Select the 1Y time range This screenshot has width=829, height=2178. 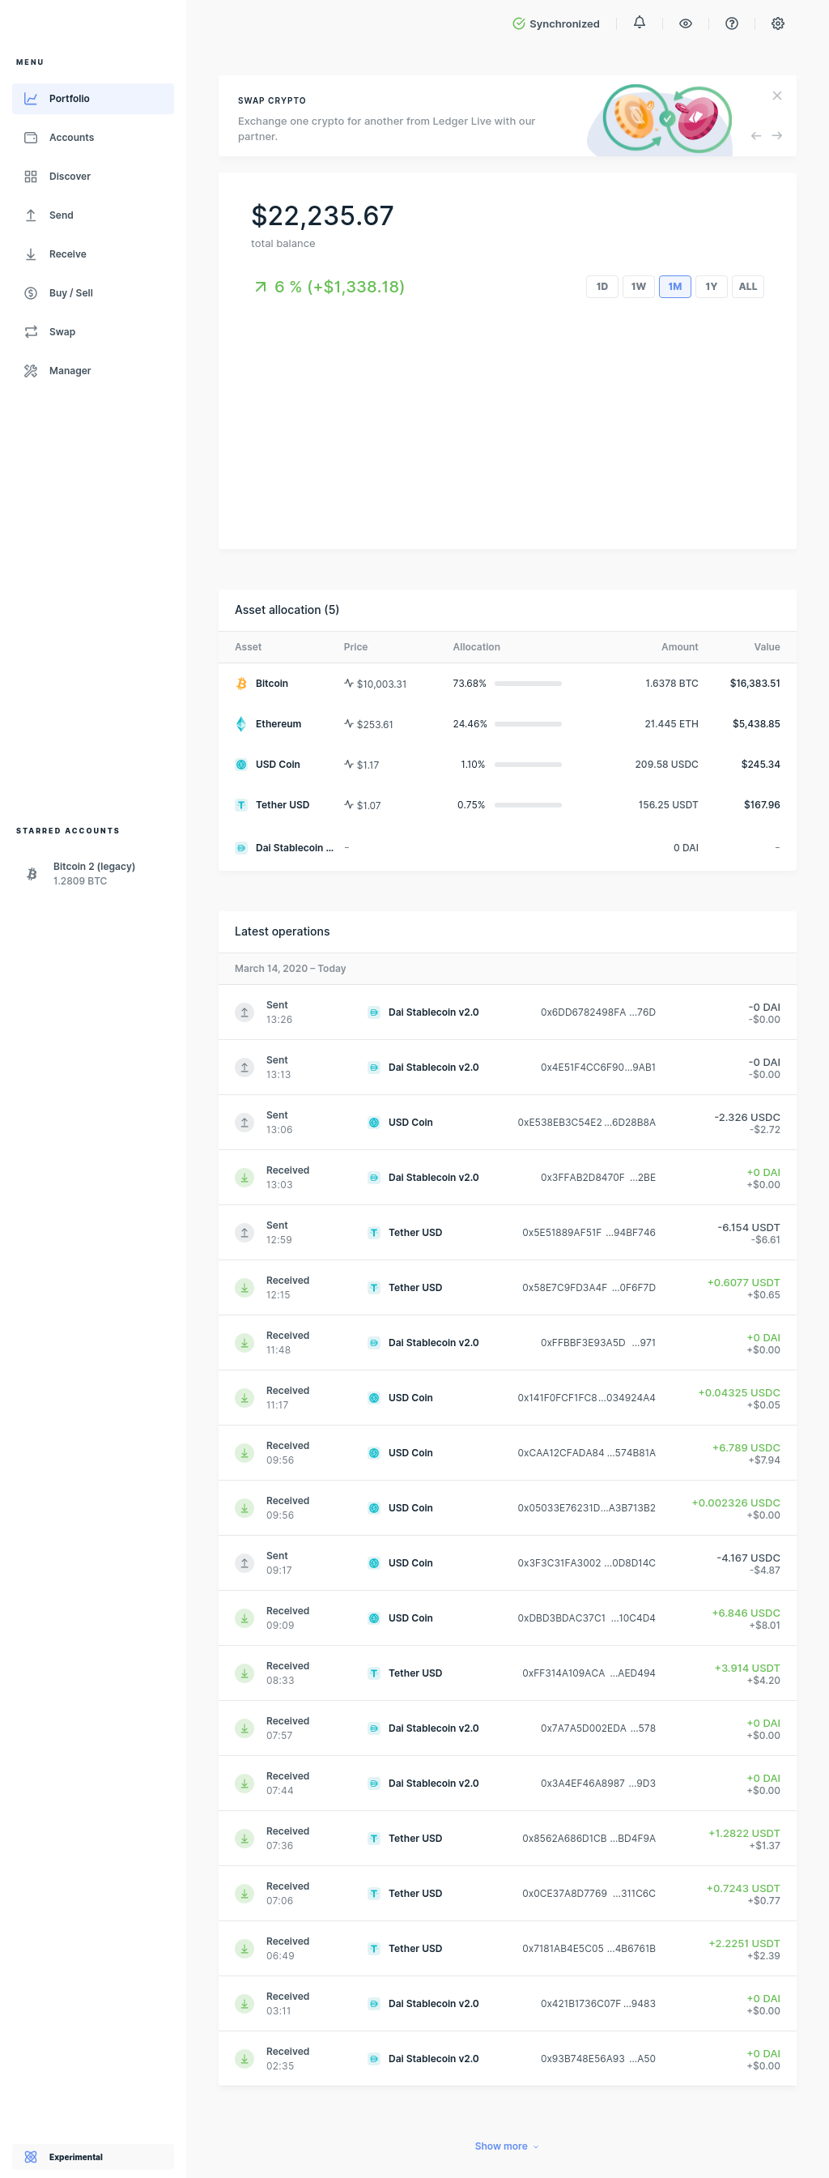point(711,287)
